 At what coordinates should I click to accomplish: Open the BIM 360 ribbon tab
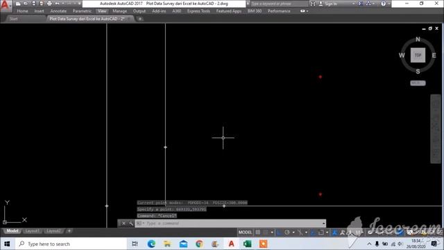(x=255, y=11)
